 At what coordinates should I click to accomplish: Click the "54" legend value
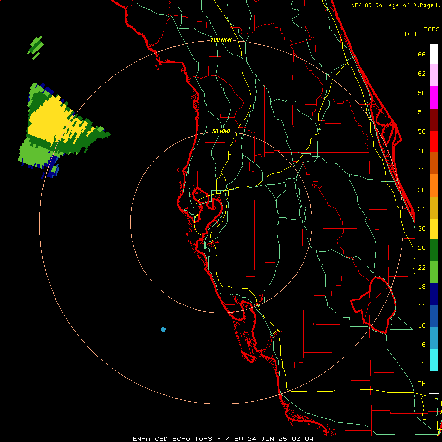pyautogui.click(x=422, y=112)
